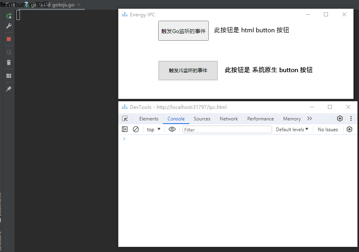Click the text 此按钮是 html button 按钮
The image size is (359, 252).
pos(251,30)
